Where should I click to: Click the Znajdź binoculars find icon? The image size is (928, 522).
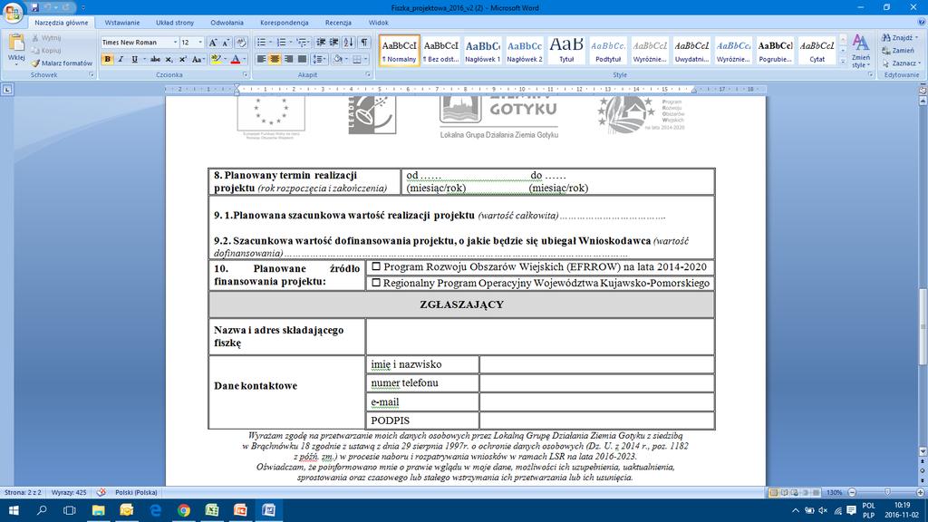[886, 38]
